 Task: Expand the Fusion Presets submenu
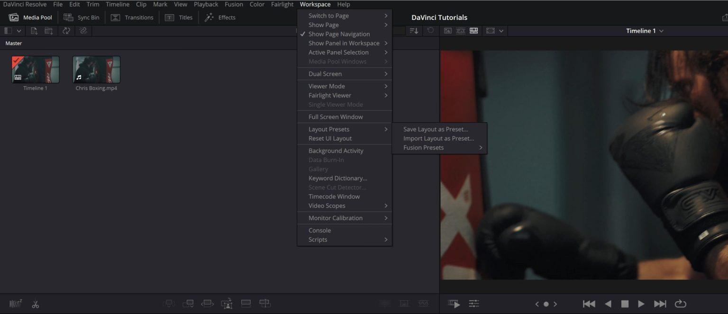[x=423, y=147]
